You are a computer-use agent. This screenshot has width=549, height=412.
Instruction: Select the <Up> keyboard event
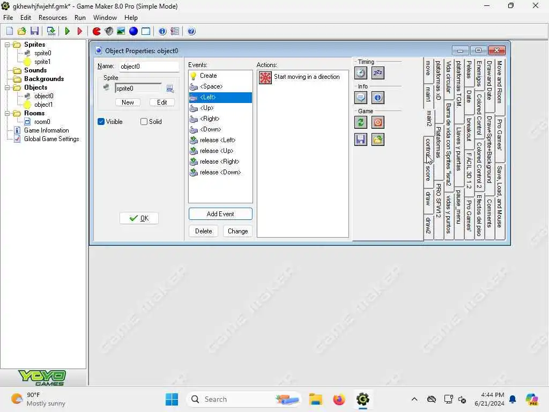(x=220, y=108)
